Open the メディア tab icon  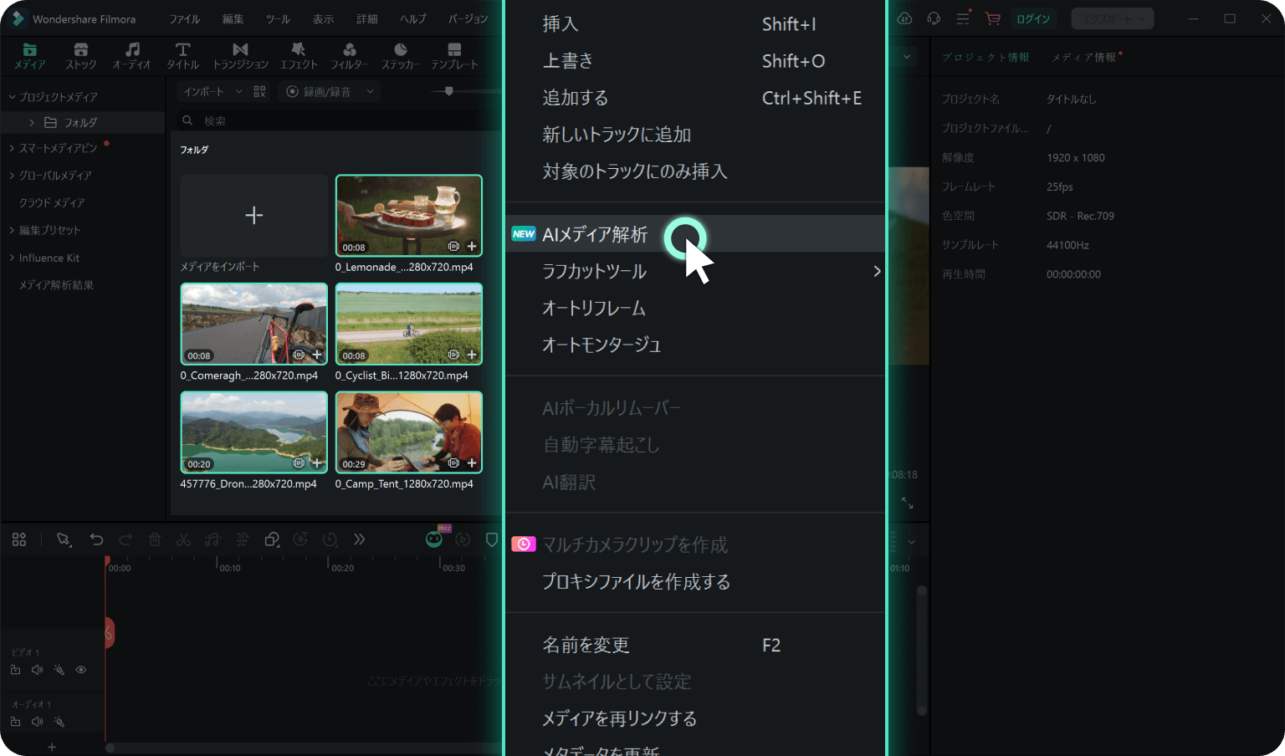tap(29, 56)
